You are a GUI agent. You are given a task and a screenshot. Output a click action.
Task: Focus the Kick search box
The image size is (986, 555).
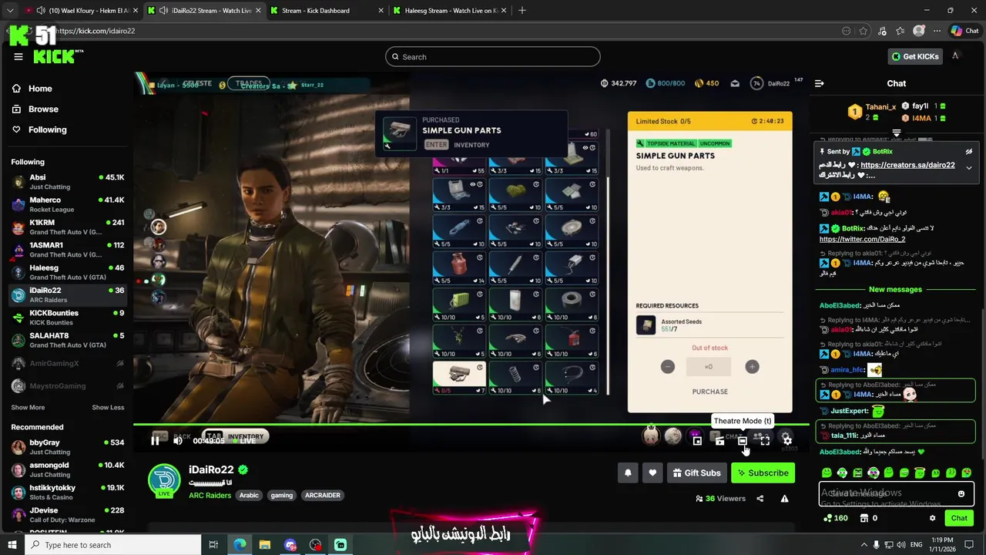tap(493, 56)
